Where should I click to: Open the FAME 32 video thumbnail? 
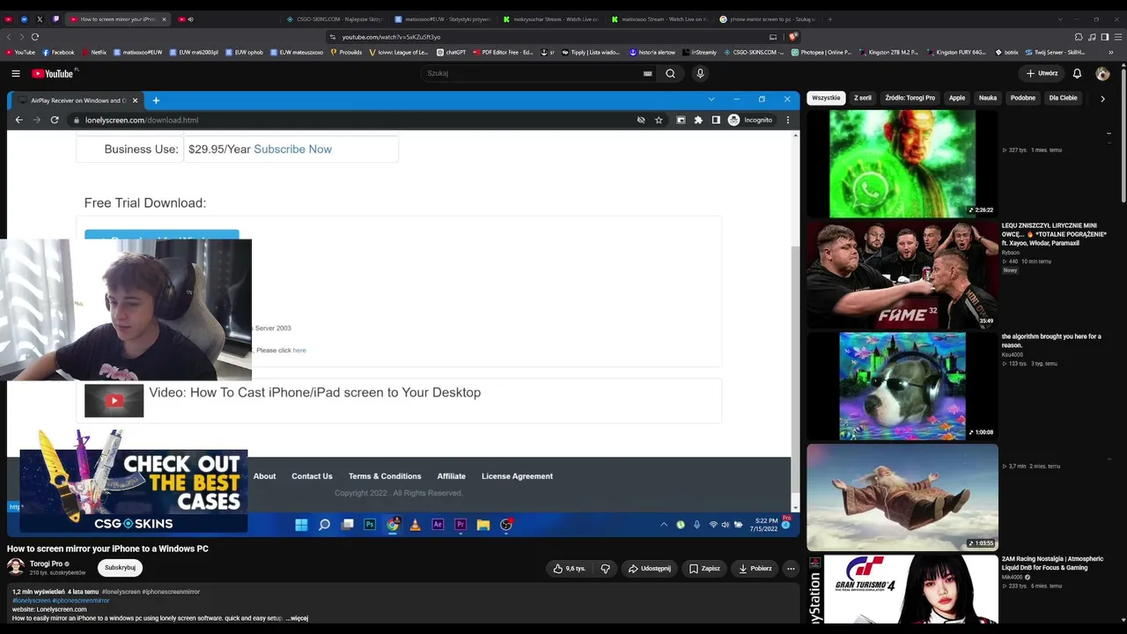(902, 275)
